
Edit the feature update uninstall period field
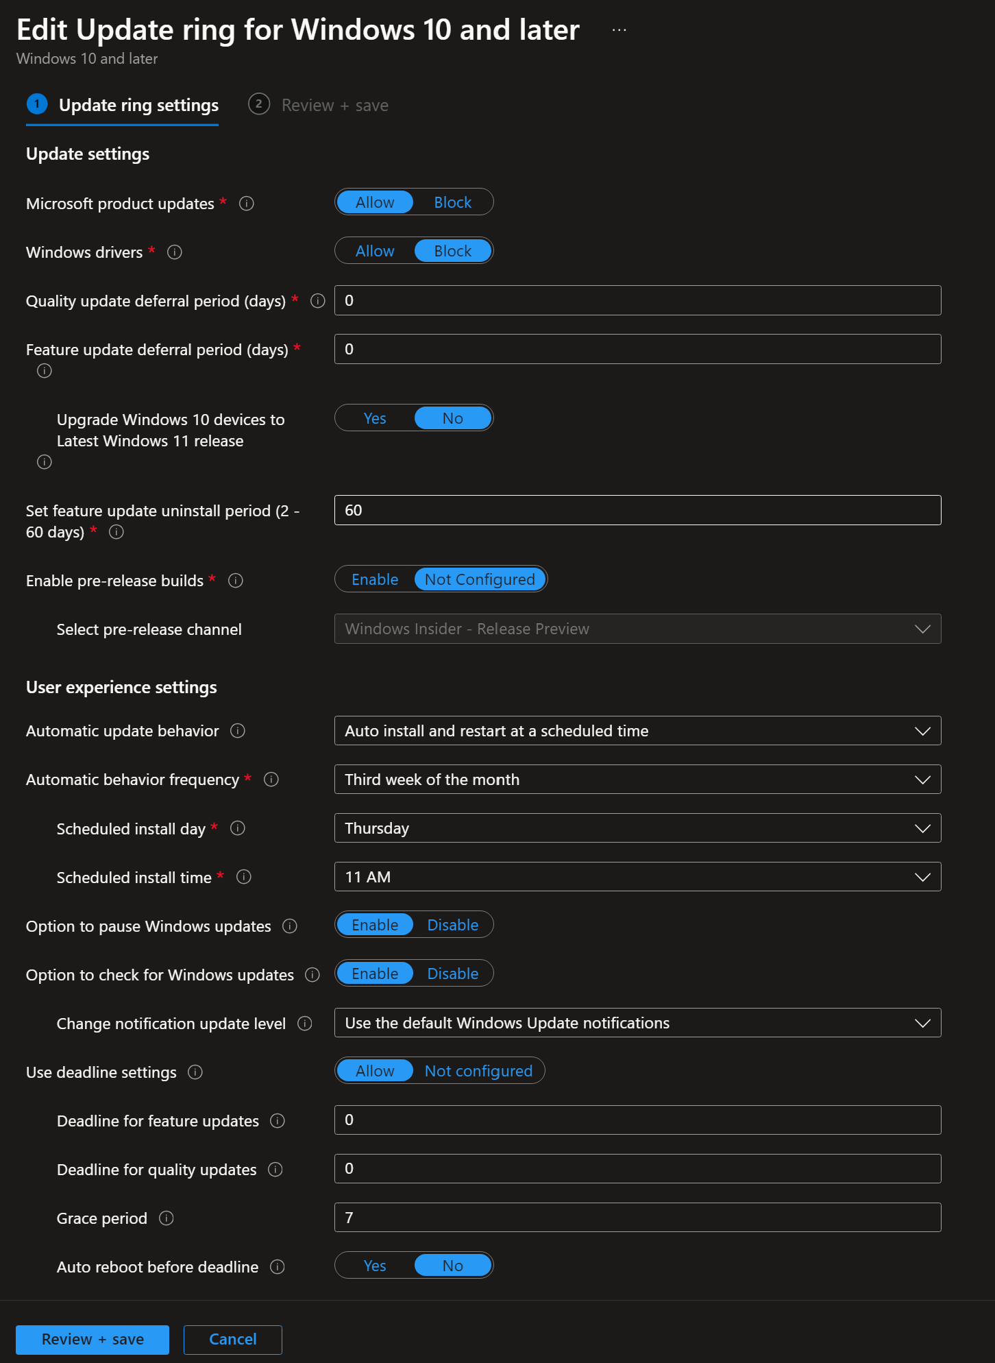pos(637,510)
